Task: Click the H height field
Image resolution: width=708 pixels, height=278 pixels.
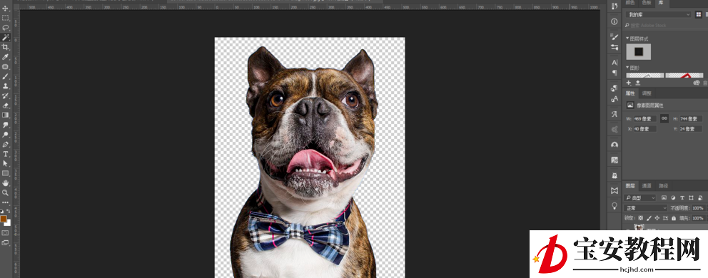Action: click(x=691, y=119)
